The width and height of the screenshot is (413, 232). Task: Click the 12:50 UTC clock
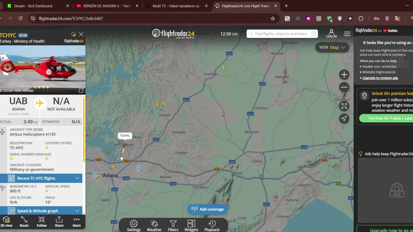pyautogui.click(x=229, y=34)
